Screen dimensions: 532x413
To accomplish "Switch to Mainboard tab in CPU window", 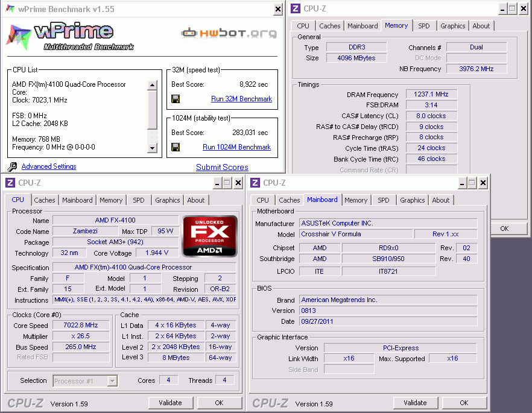I will point(77,200).
